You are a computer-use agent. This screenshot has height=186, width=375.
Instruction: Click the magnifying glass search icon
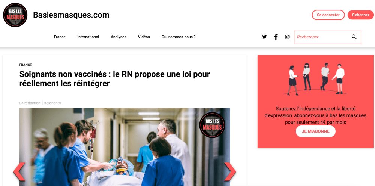pyautogui.click(x=354, y=37)
